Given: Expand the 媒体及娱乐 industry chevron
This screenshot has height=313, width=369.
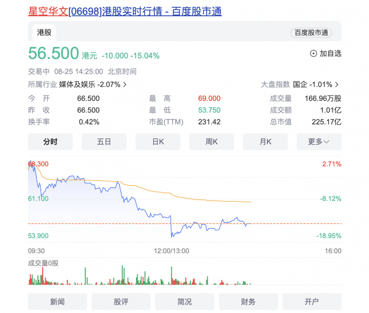Looking at the screenshot, I should tap(125, 85).
